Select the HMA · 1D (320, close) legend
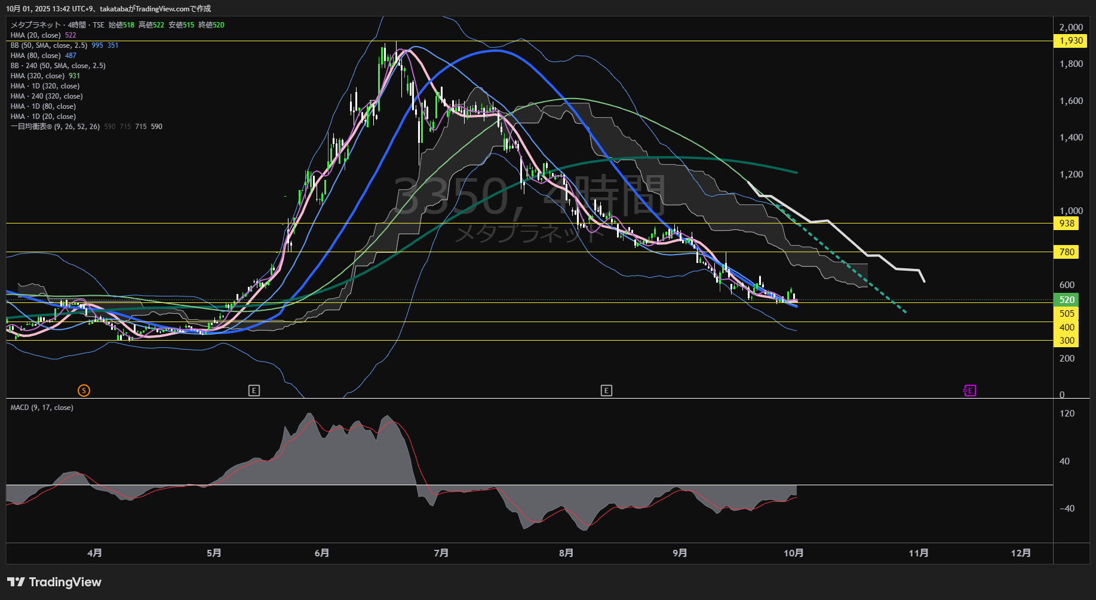Viewport: 1096px width, 600px height. tap(45, 86)
